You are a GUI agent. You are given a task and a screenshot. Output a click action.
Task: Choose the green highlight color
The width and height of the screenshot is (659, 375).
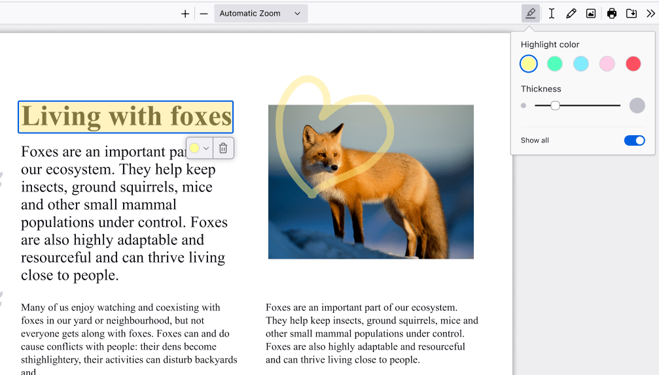click(555, 64)
